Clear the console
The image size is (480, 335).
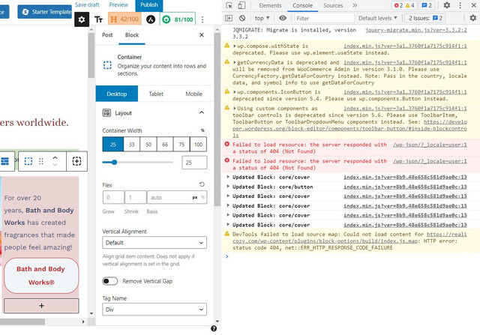pyautogui.click(x=242, y=18)
